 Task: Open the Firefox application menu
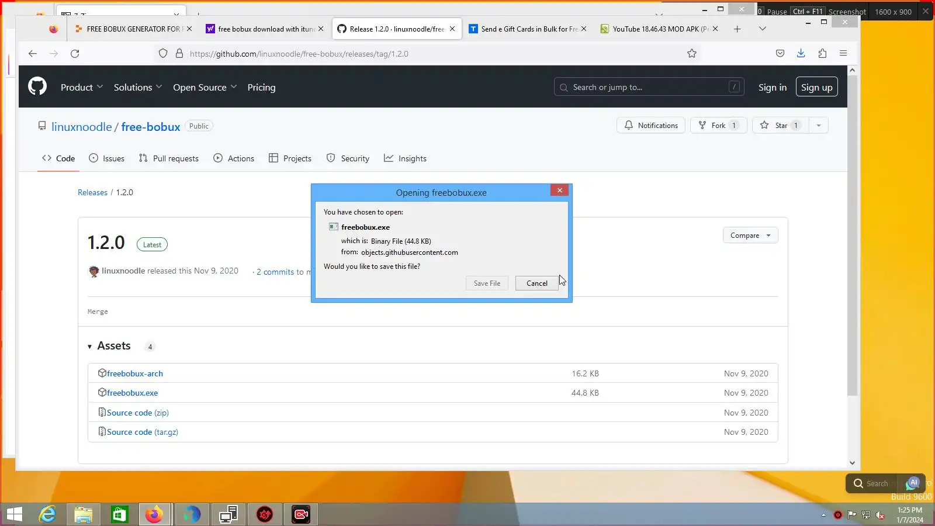coord(843,53)
